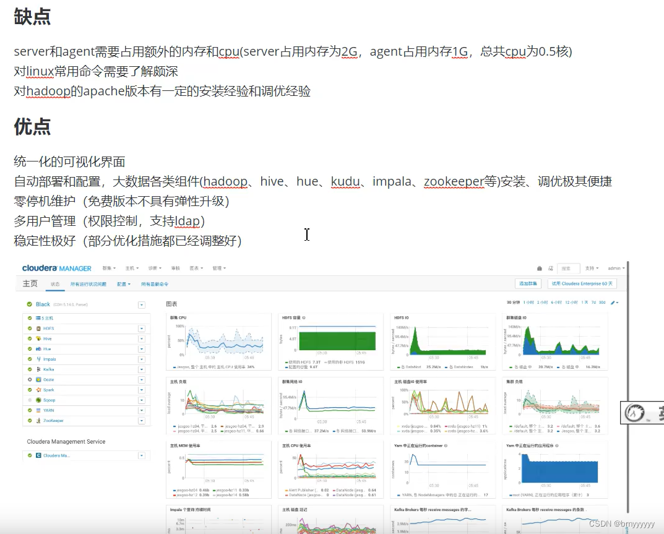The height and width of the screenshot is (534, 664).
Task: Click the hosts list icon beside 5 主机
Action: point(38,318)
